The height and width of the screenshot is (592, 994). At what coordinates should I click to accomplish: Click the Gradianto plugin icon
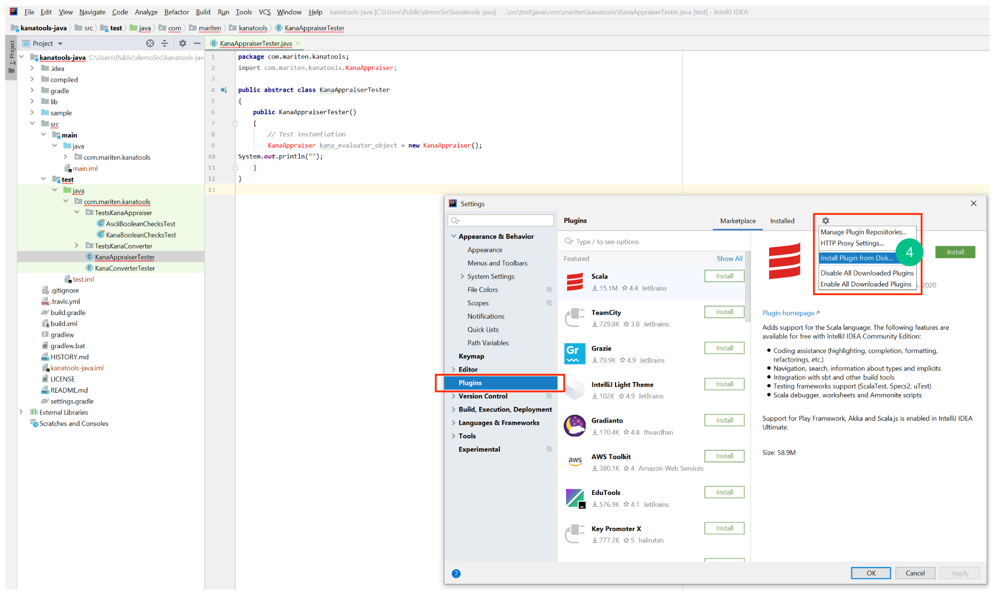[x=575, y=425]
